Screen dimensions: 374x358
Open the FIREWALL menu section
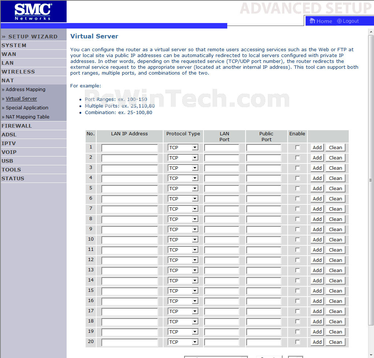[16, 126]
